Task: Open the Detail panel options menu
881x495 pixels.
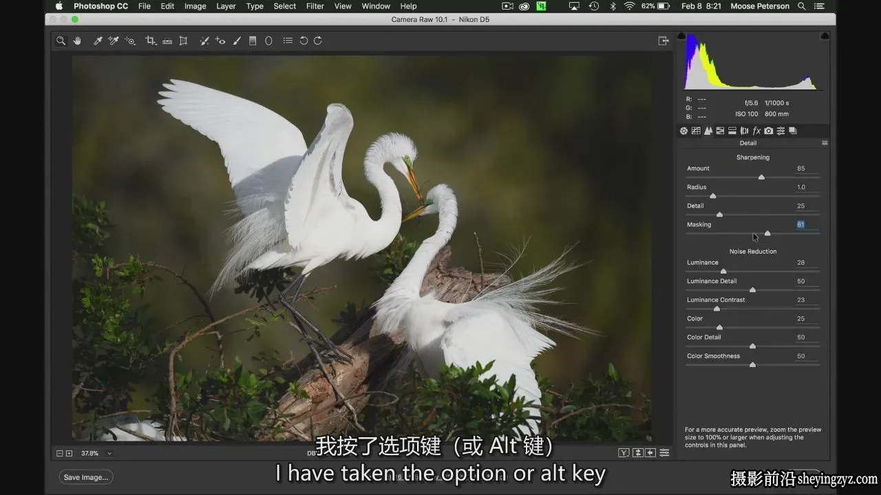Action: click(x=825, y=143)
